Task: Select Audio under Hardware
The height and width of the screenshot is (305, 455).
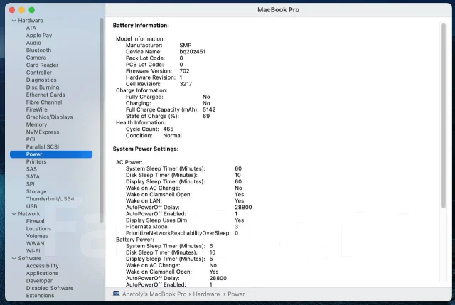Action: [x=33, y=43]
